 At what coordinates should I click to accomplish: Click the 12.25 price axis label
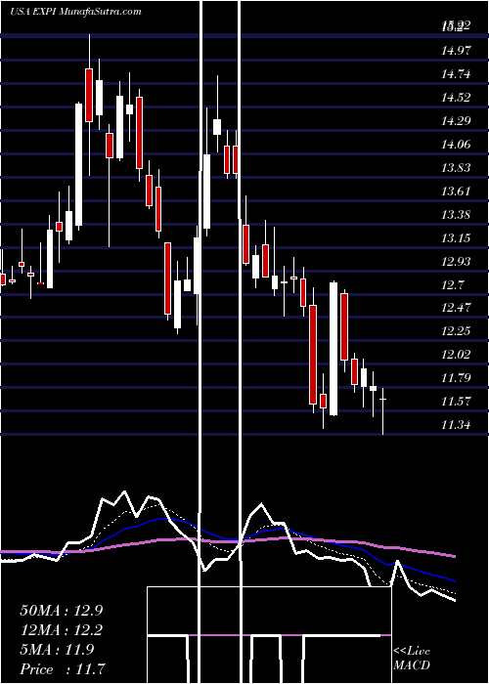coord(457,331)
